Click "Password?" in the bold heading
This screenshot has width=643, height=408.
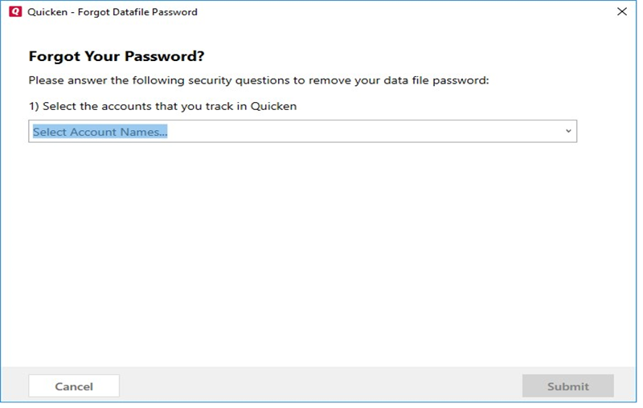point(174,56)
